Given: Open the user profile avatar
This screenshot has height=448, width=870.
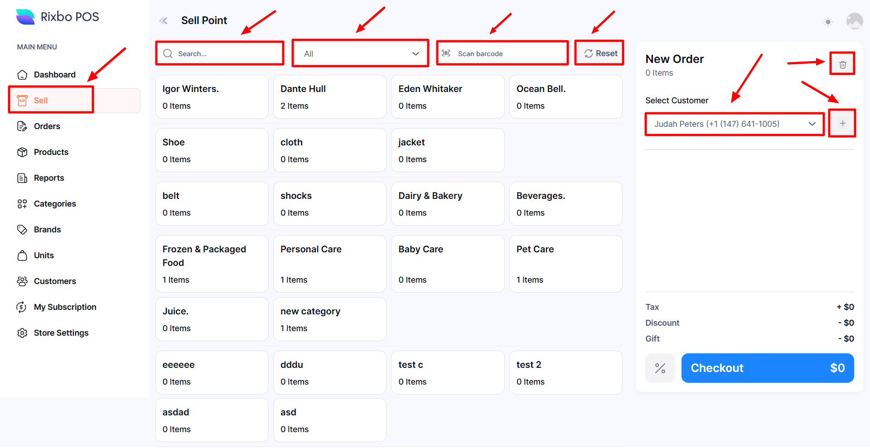Looking at the screenshot, I should pyautogui.click(x=854, y=21).
